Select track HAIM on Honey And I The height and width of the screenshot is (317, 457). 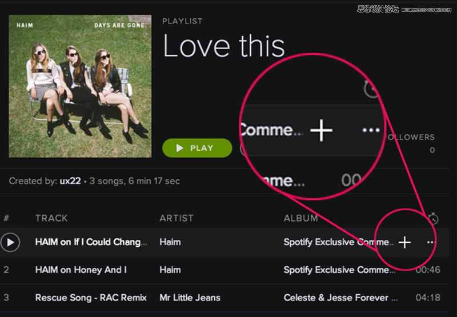(81, 270)
